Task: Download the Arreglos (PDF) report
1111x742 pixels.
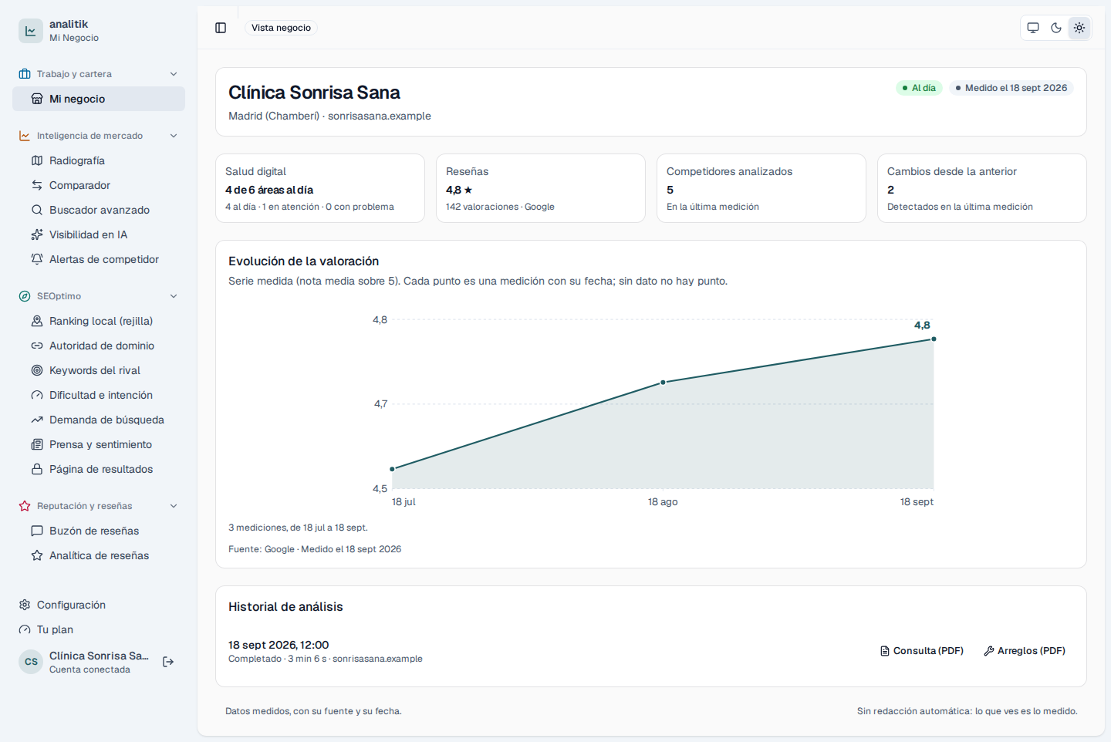Action: click(1025, 651)
